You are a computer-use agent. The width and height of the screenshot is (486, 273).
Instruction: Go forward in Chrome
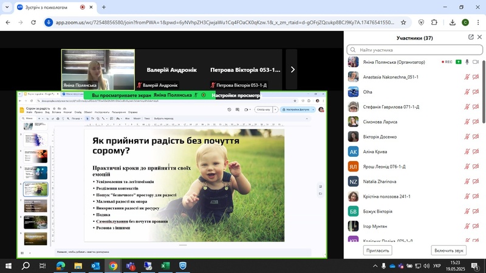pyautogui.click(x=21, y=22)
